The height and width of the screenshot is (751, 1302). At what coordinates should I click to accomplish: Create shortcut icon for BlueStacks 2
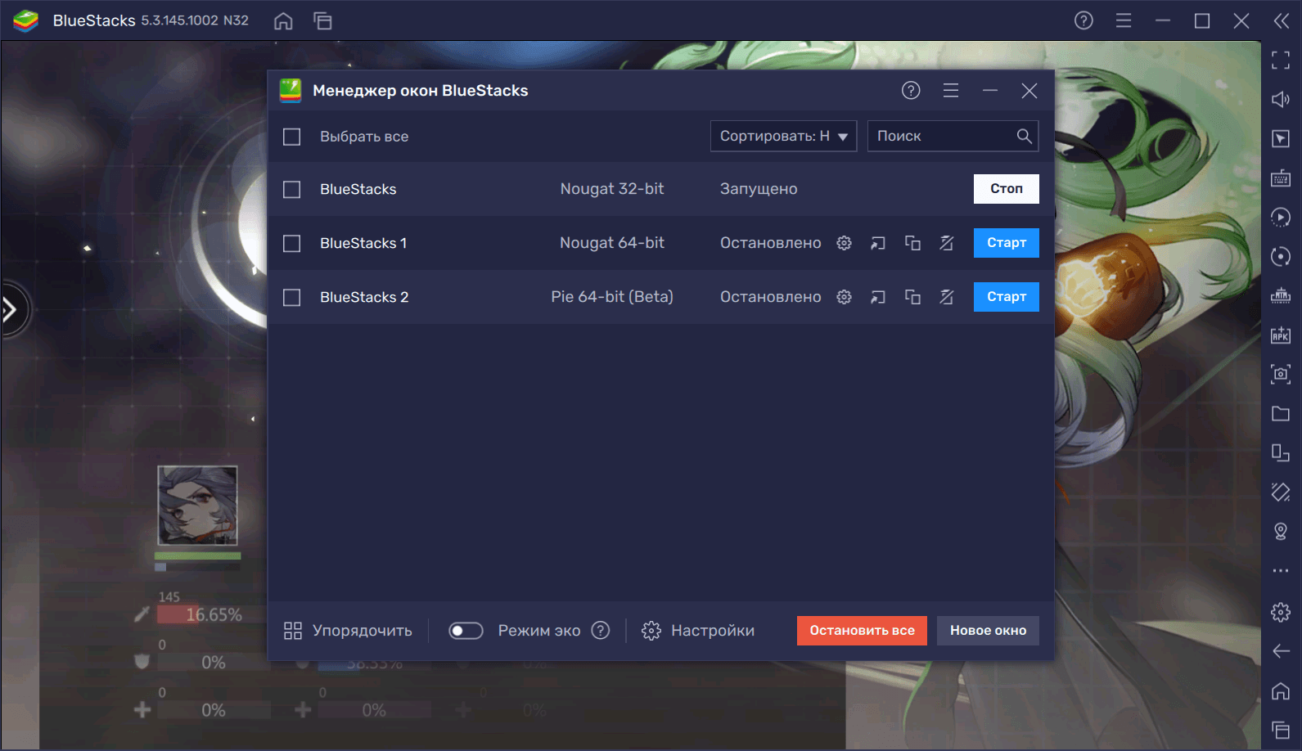pyautogui.click(x=878, y=297)
